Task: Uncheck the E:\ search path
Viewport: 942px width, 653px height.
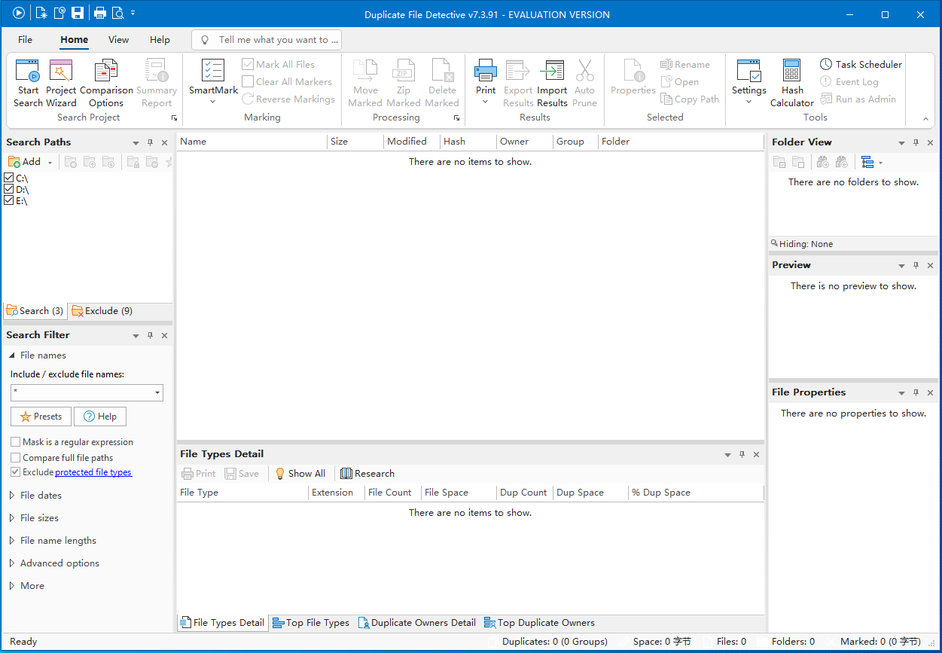Action: 9,200
